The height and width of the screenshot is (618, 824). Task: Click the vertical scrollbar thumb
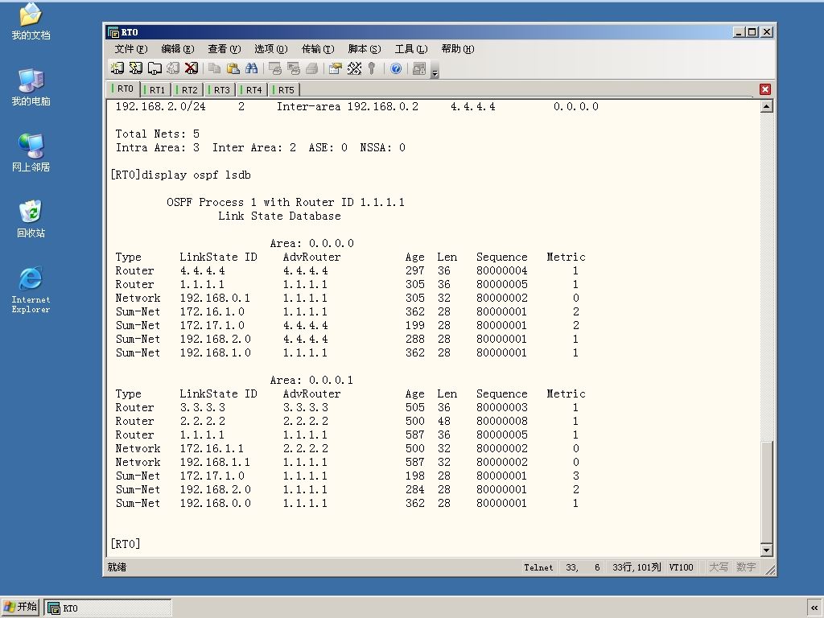point(767,493)
